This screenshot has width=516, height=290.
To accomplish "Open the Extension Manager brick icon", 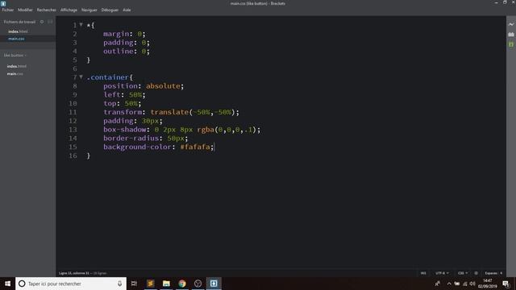I will (x=510, y=34).
